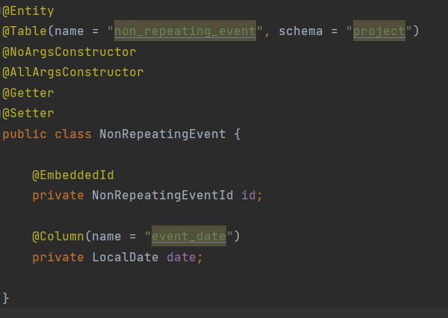Click the "project" schema string value

(379, 32)
